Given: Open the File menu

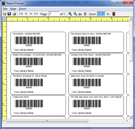Looking at the screenshot, I should coord(5,9).
